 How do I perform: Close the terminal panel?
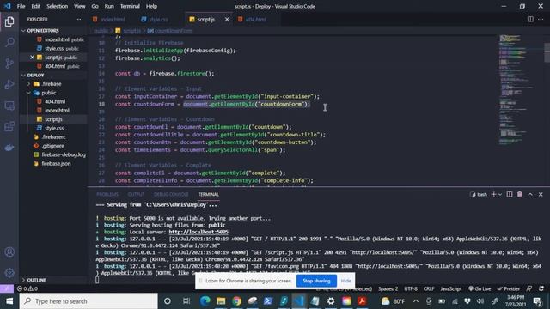pos(541,194)
